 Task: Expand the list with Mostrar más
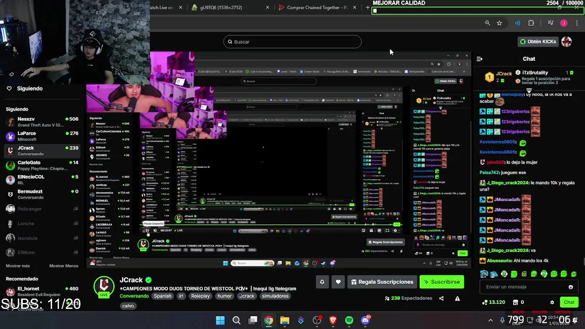18,266
